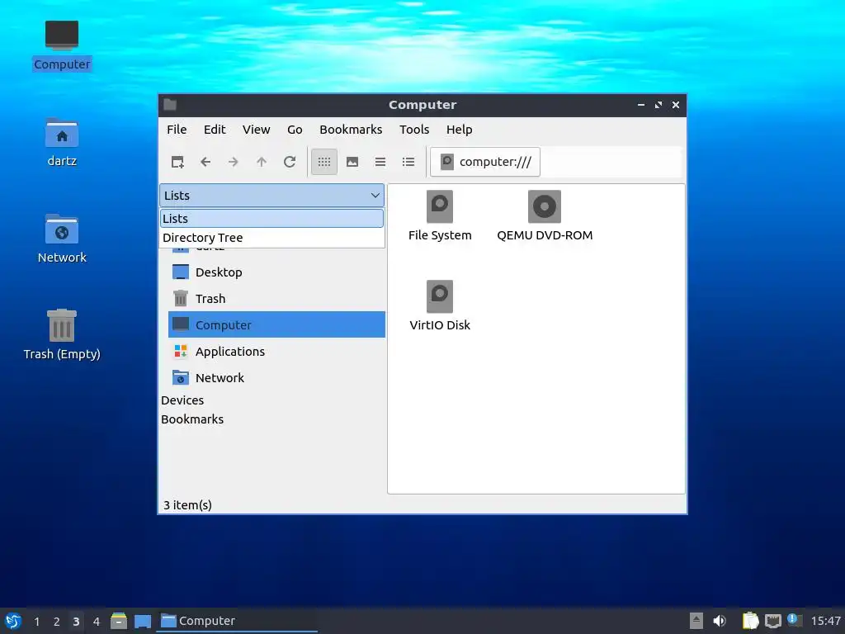
Task: Switch to workspace 1
Action: click(x=36, y=621)
